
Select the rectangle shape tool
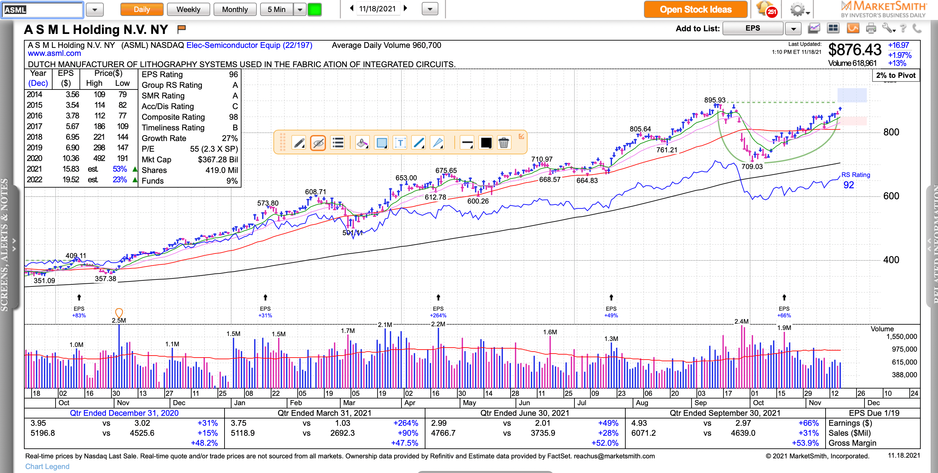(381, 143)
